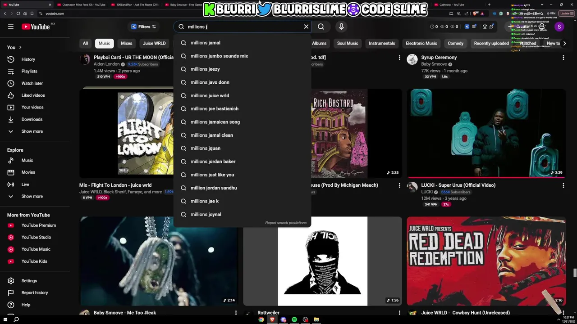Pick suggestion 'million jordan sandhu'
The height and width of the screenshot is (324, 577).
click(242, 188)
